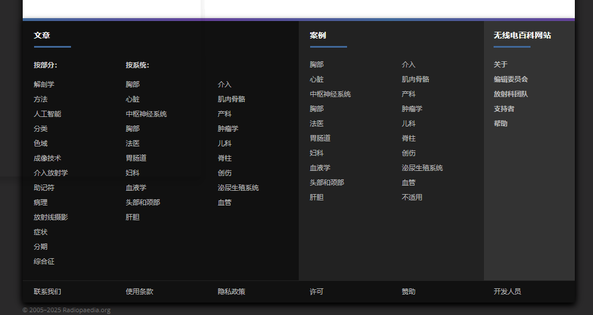Open 泌尿生殖系统 in the 文章 section

point(238,187)
